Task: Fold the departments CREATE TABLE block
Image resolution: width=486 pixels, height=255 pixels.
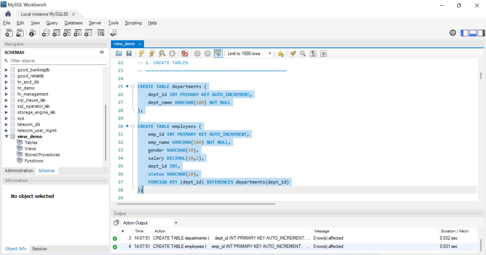Action: coord(133,86)
